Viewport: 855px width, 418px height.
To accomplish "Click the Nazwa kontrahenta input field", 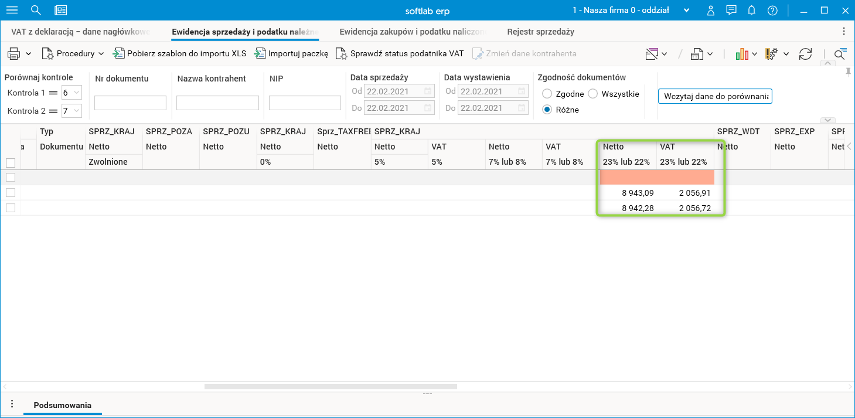I will coord(217,103).
